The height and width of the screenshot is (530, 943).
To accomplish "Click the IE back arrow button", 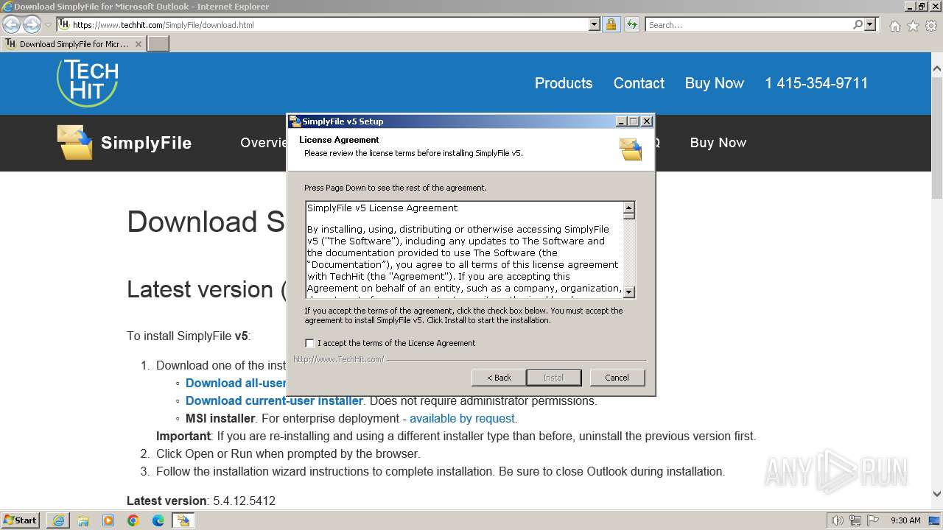I will (x=12, y=24).
